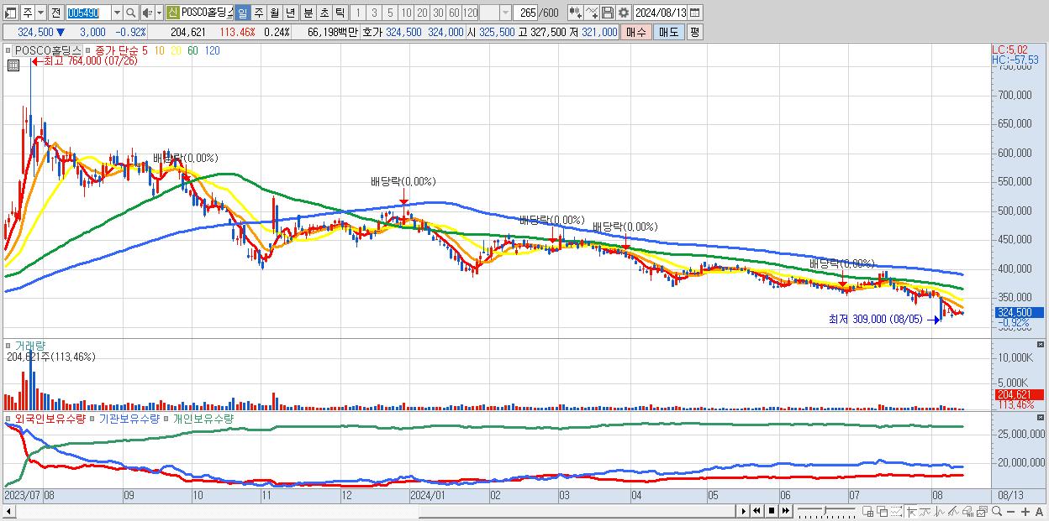The width and height of the screenshot is (1049, 521).
Task: Select the 120 interval button
Action: (x=471, y=13)
